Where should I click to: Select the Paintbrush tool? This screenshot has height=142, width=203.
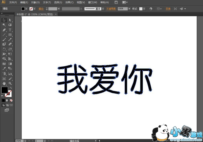4,39
